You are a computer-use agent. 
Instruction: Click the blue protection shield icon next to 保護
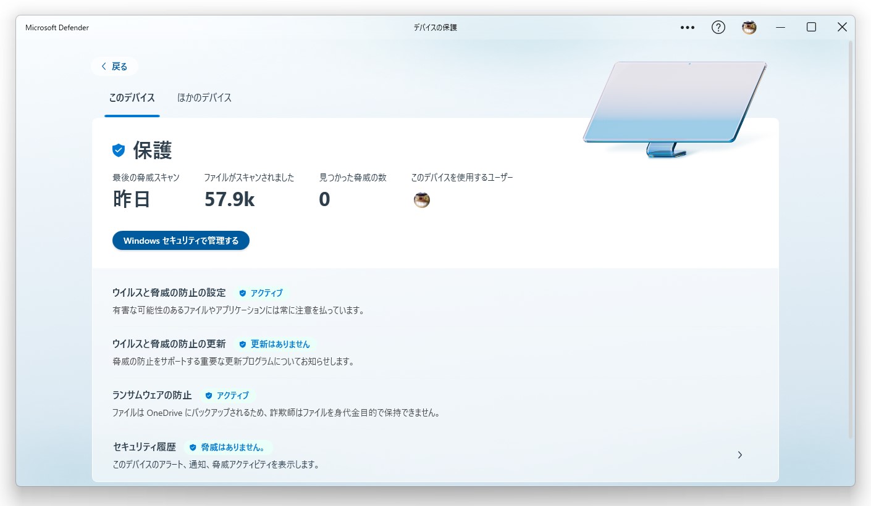117,149
